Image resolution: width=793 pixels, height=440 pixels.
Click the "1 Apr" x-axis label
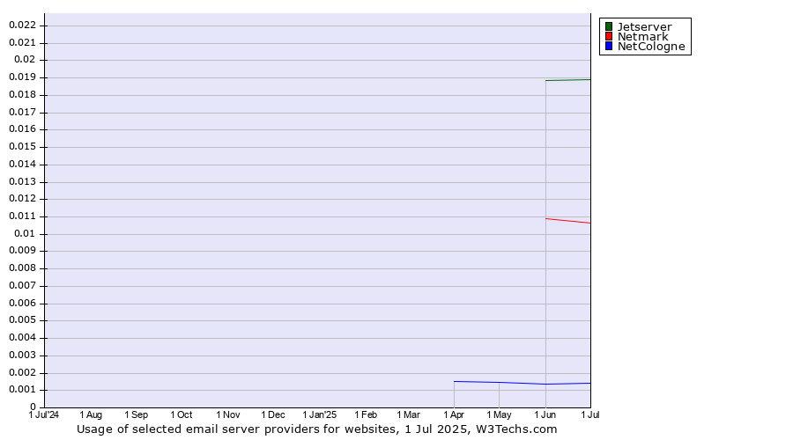454,414
